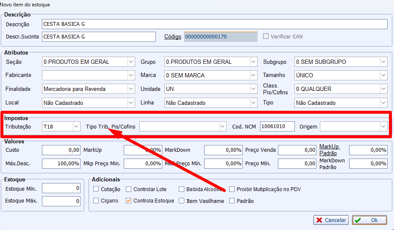Viewport: 394px width, 230px height.
Task: Click the Cod. NCM input field
Action: [x=277, y=126]
